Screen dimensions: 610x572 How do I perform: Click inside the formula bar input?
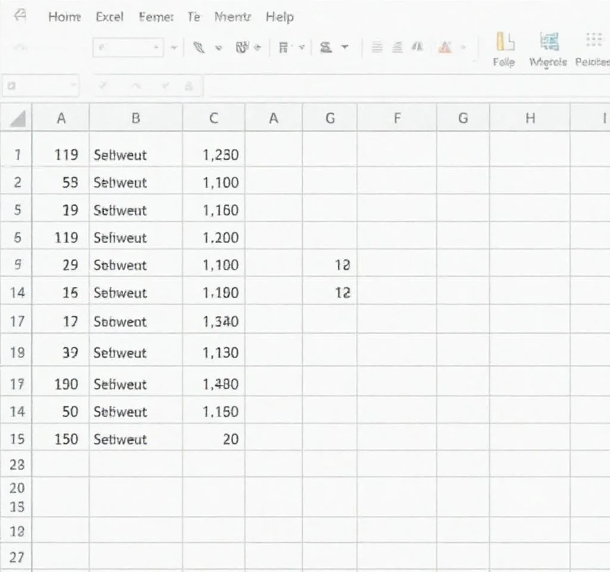point(405,86)
